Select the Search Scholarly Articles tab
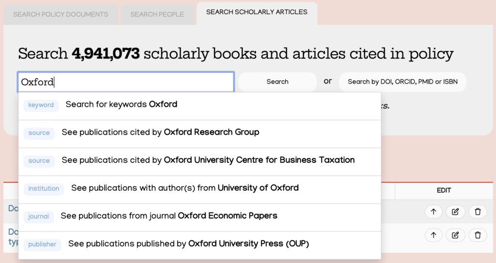 point(257,13)
